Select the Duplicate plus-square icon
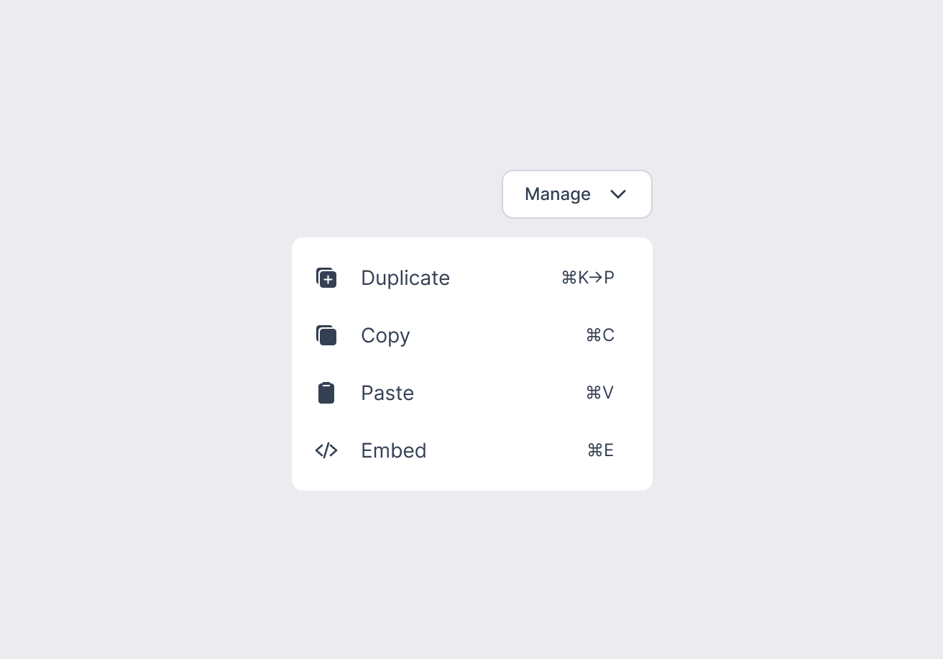 point(326,278)
